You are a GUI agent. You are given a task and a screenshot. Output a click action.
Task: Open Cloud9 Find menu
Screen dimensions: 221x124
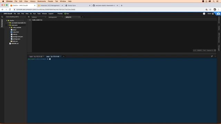22,14
